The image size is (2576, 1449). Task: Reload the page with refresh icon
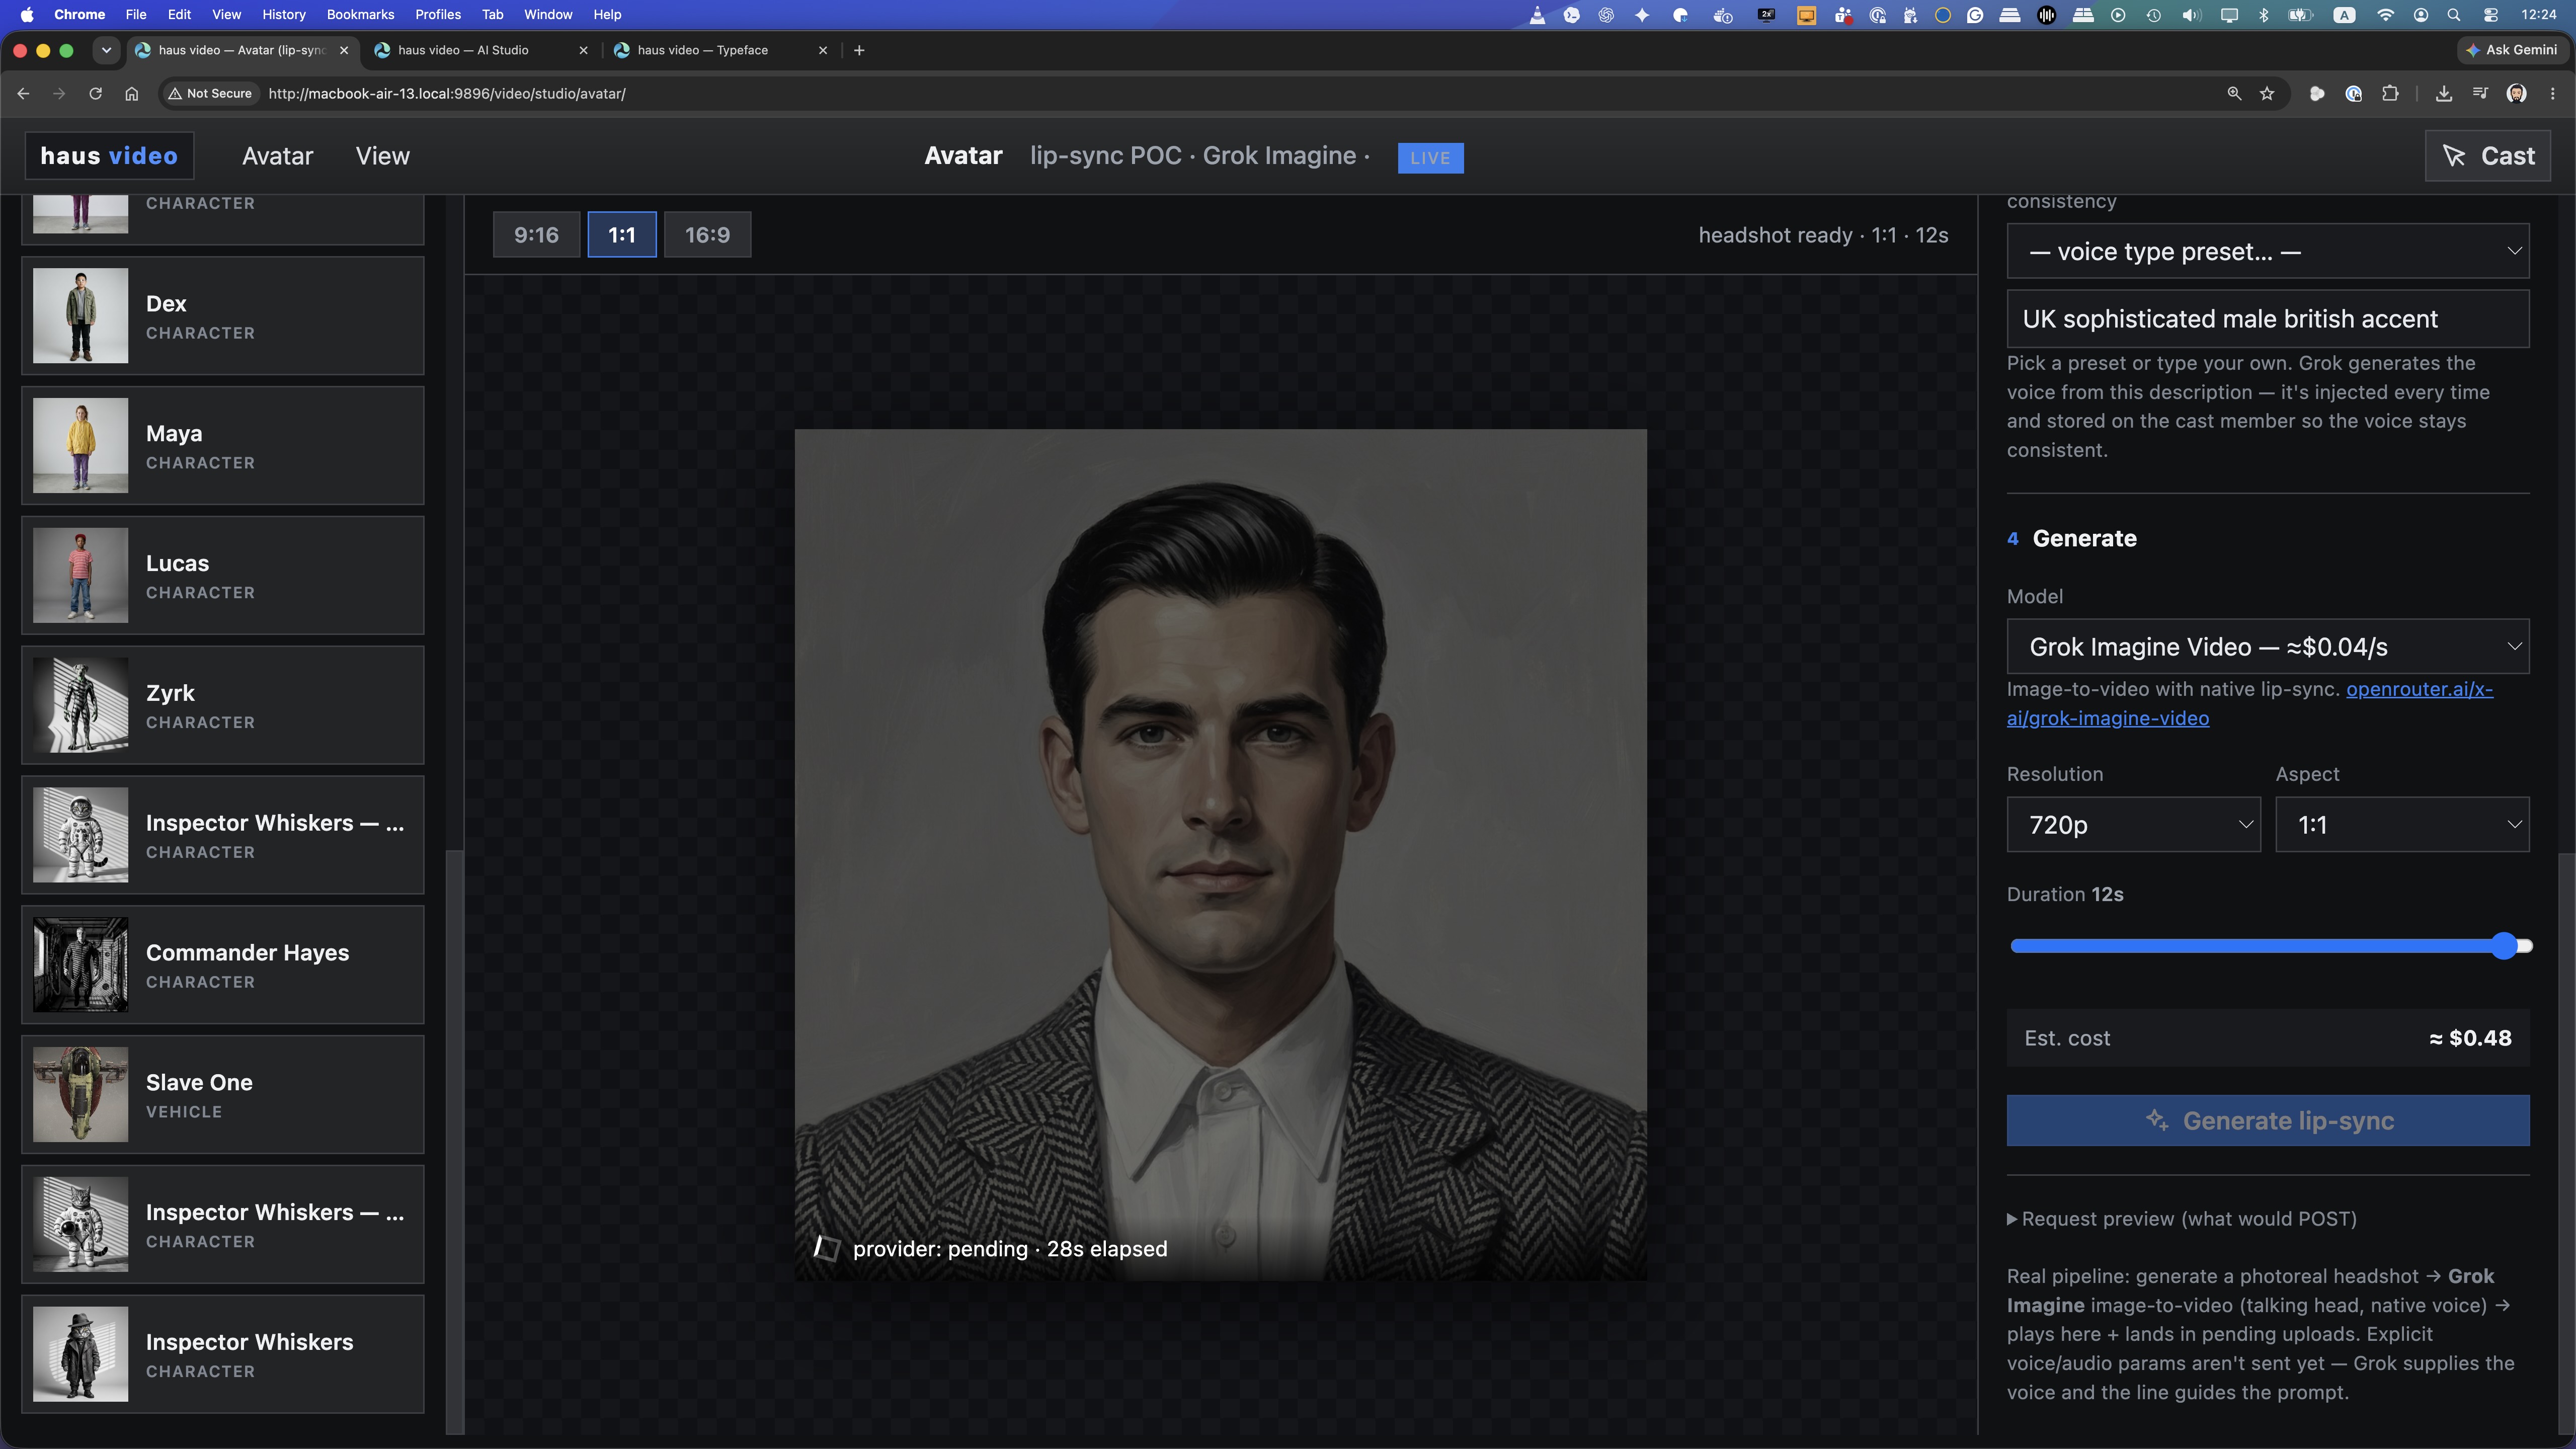[x=95, y=93]
